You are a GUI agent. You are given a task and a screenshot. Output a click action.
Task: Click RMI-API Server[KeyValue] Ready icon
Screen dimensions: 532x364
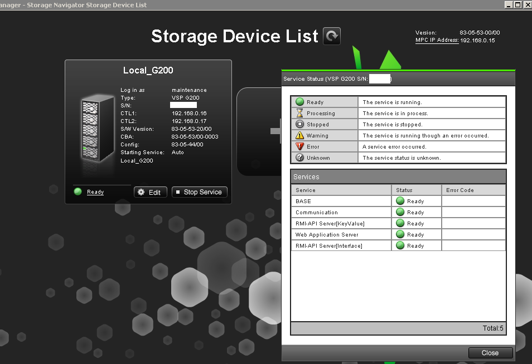[x=400, y=224]
